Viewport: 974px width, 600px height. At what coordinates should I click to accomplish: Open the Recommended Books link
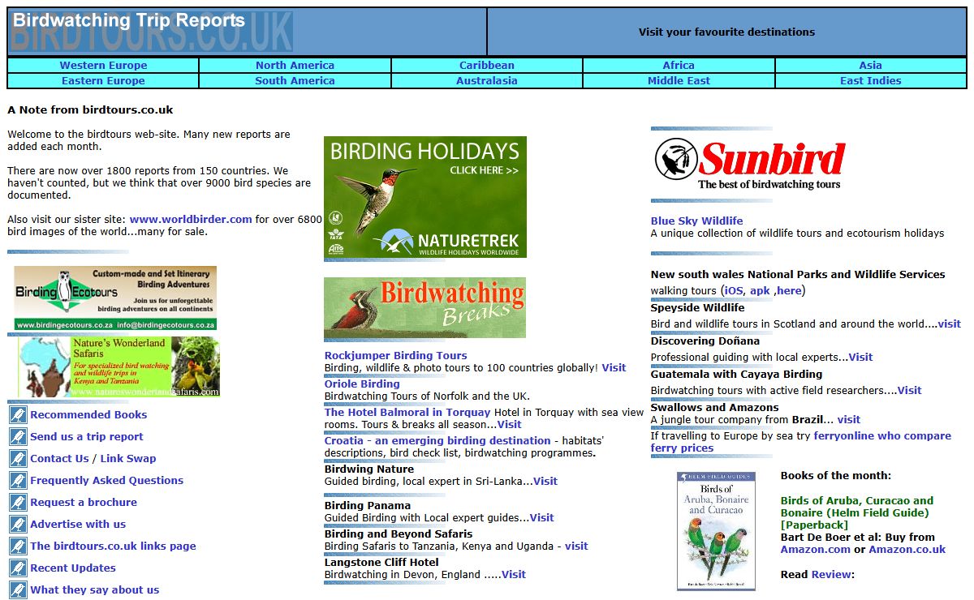coord(88,414)
